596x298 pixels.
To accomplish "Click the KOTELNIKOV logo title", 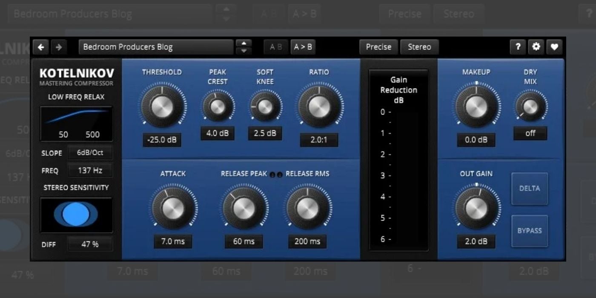I will (x=76, y=73).
